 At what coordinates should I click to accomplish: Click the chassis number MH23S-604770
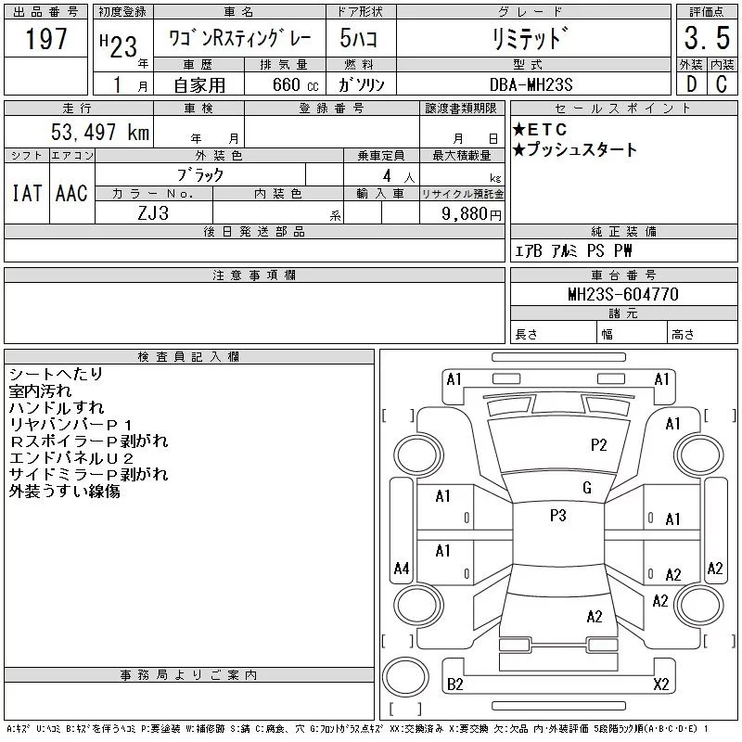point(623,294)
